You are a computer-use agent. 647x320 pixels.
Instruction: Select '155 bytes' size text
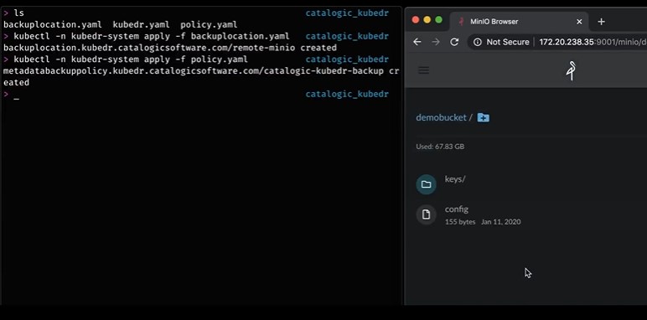coord(460,222)
